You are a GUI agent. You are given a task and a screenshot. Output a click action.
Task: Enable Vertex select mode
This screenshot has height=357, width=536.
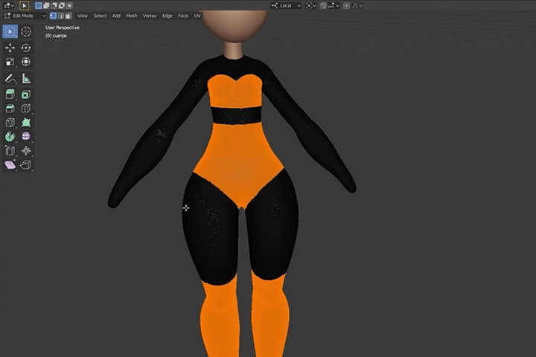pos(54,16)
